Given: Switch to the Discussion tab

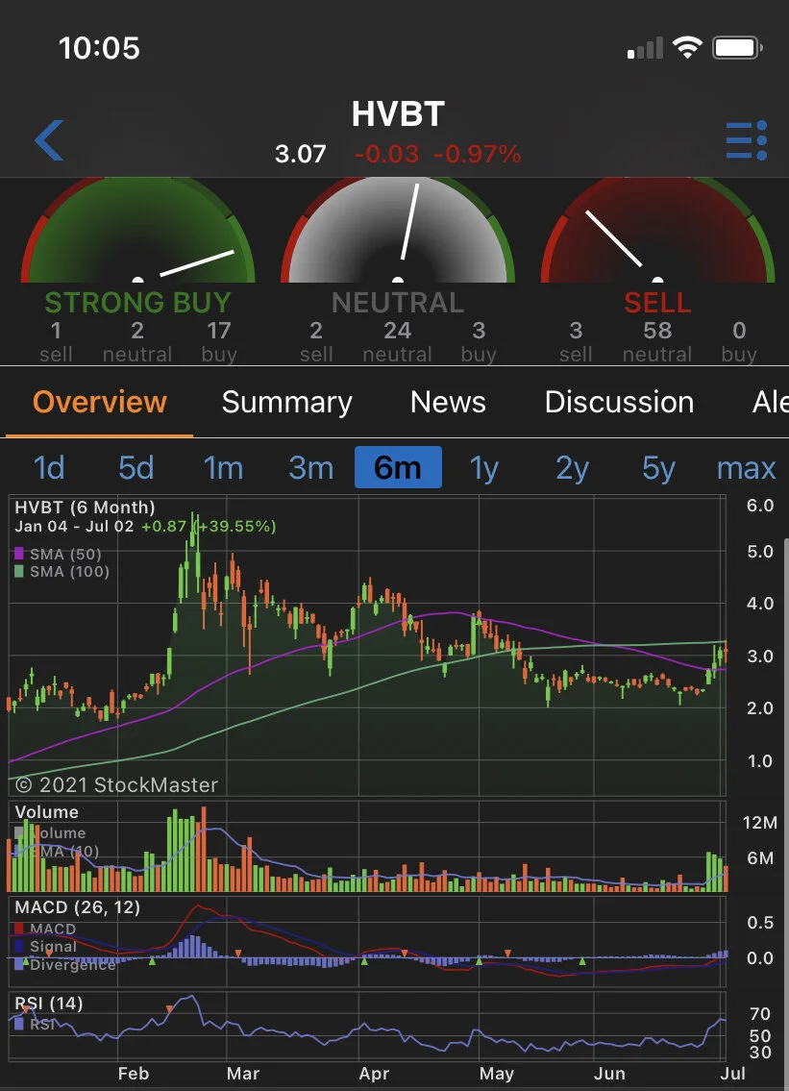Looking at the screenshot, I should pos(619,402).
